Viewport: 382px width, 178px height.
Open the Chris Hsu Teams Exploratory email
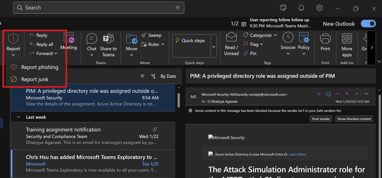[x=93, y=163]
